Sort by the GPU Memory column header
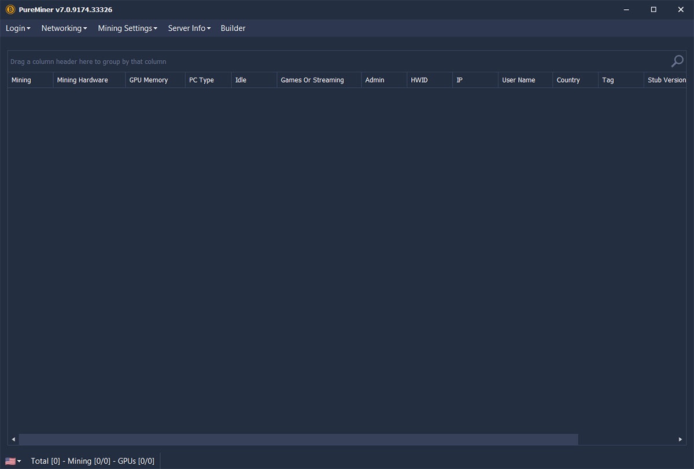Image resolution: width=694 pixels, height=469 pixels. tap(149, 80)
